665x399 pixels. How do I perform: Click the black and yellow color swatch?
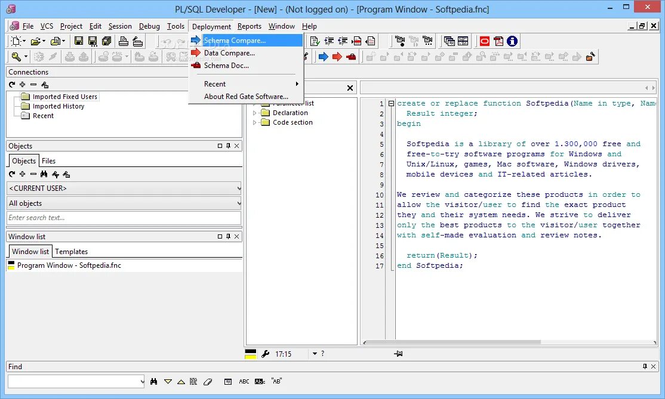tap(251, 354)
